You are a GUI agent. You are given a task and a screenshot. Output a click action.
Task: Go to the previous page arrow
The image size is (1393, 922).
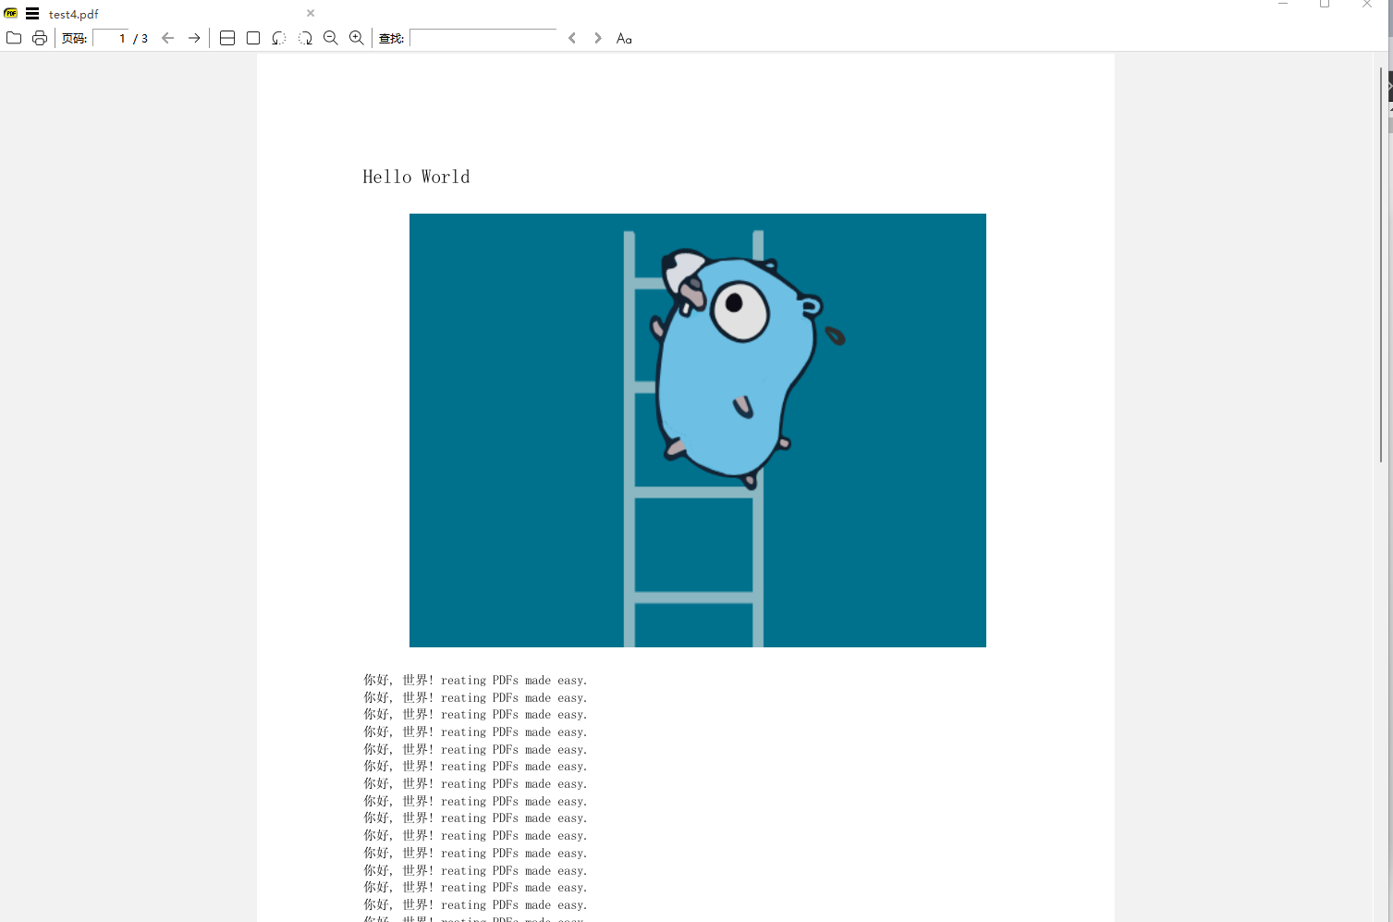[168, 38]
